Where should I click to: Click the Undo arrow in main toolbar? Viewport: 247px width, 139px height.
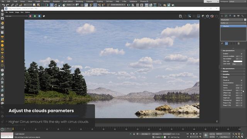coord(3,5)
